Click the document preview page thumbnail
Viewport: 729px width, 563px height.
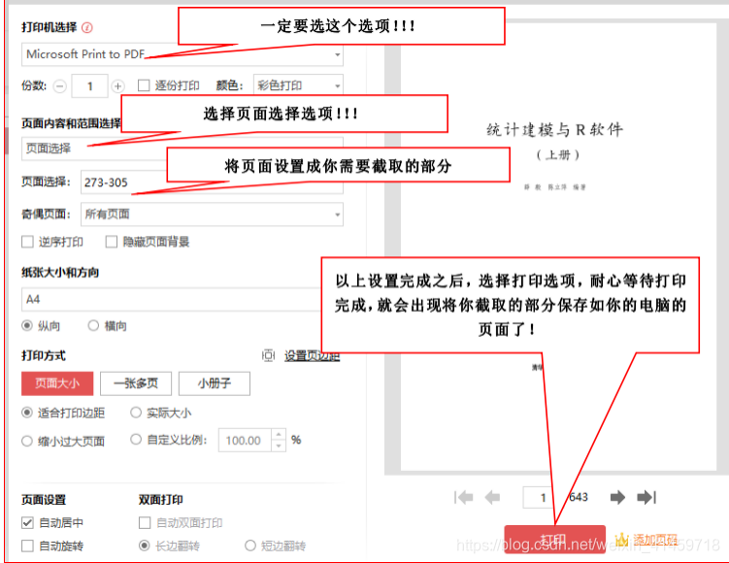pyautogui.click(x=558, y=247)
